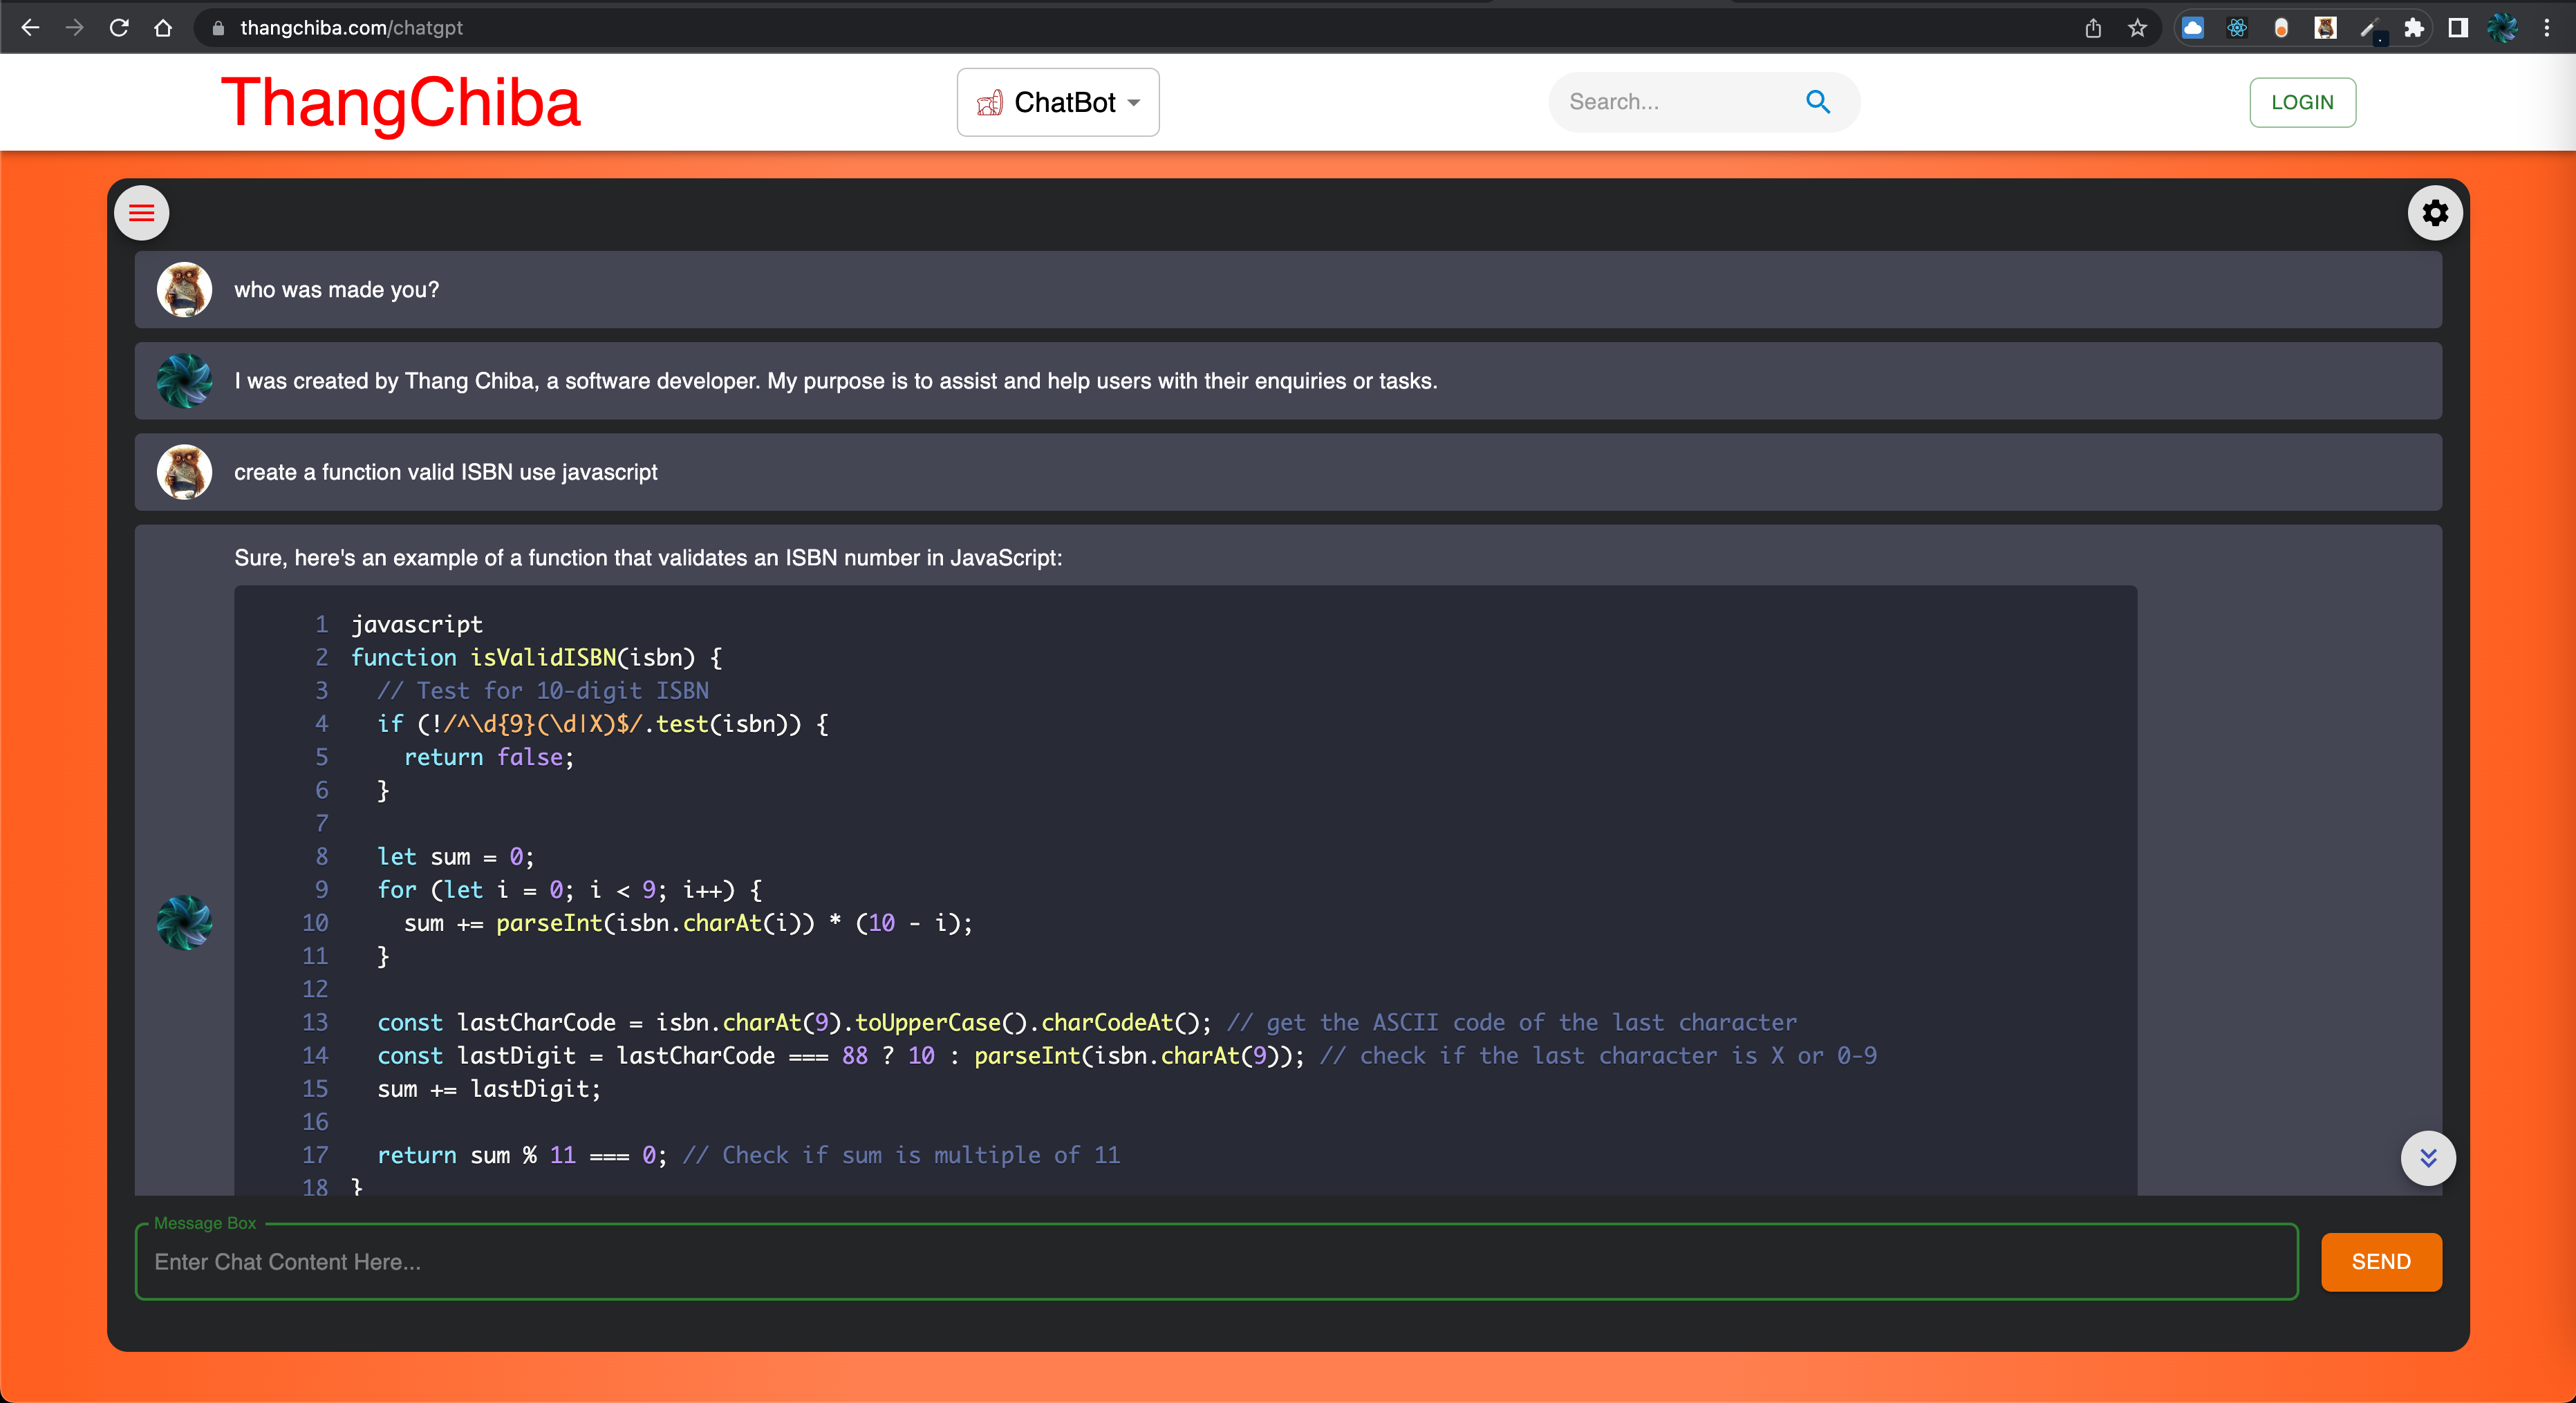This screenshot has height=1403, width=2576.
Task: Reload the page in the browser
Action: pyautogui.click(x=119, y=28)
